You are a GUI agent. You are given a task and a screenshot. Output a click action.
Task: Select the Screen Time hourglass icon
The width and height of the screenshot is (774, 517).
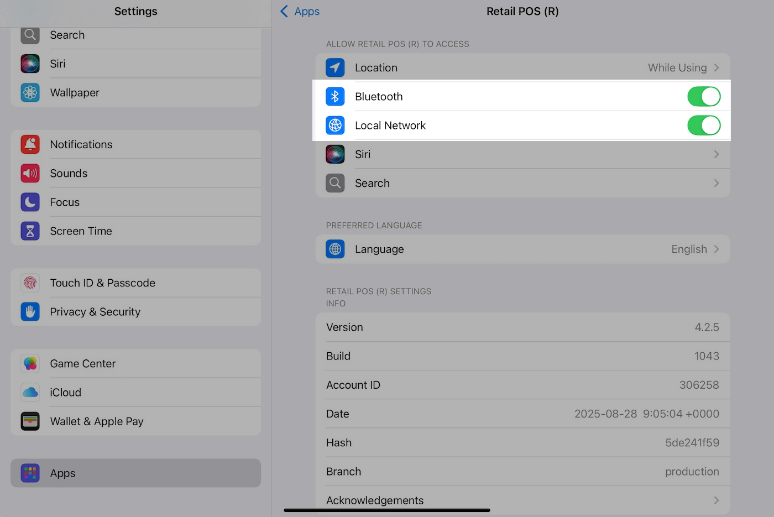point(30,231)
